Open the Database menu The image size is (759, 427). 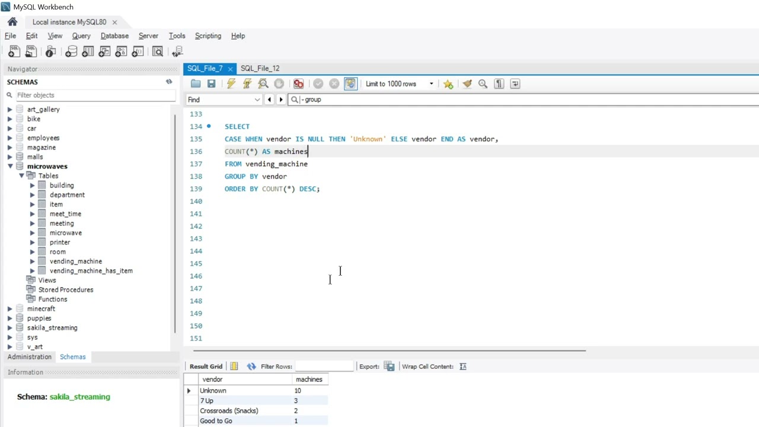coord(114,36)
